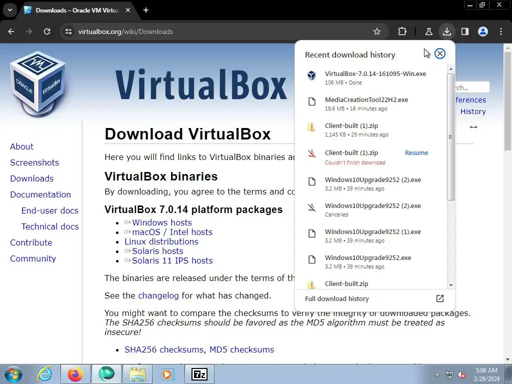Open SHA256 checksums link
The image size is (512, 384).
tap(164, 349)
